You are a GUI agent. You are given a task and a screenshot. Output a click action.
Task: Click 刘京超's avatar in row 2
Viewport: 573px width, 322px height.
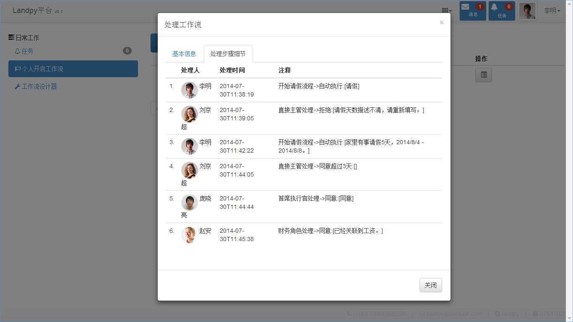tap(189, 114)
